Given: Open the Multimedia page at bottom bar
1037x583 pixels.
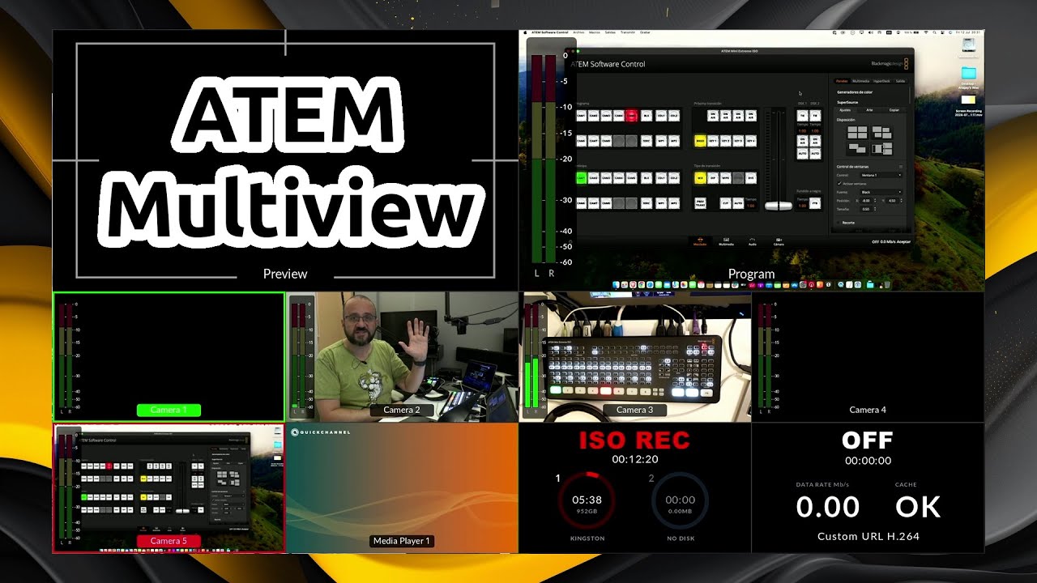Looking at the screenshot, I should tap(726, 241).
